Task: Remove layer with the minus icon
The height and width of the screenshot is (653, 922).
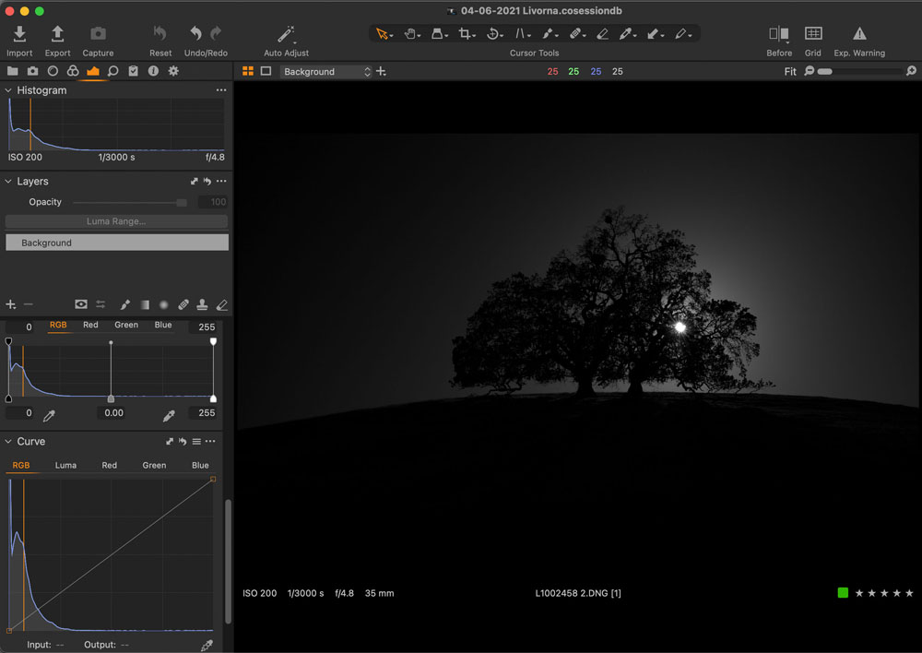Action: point(29,304)
